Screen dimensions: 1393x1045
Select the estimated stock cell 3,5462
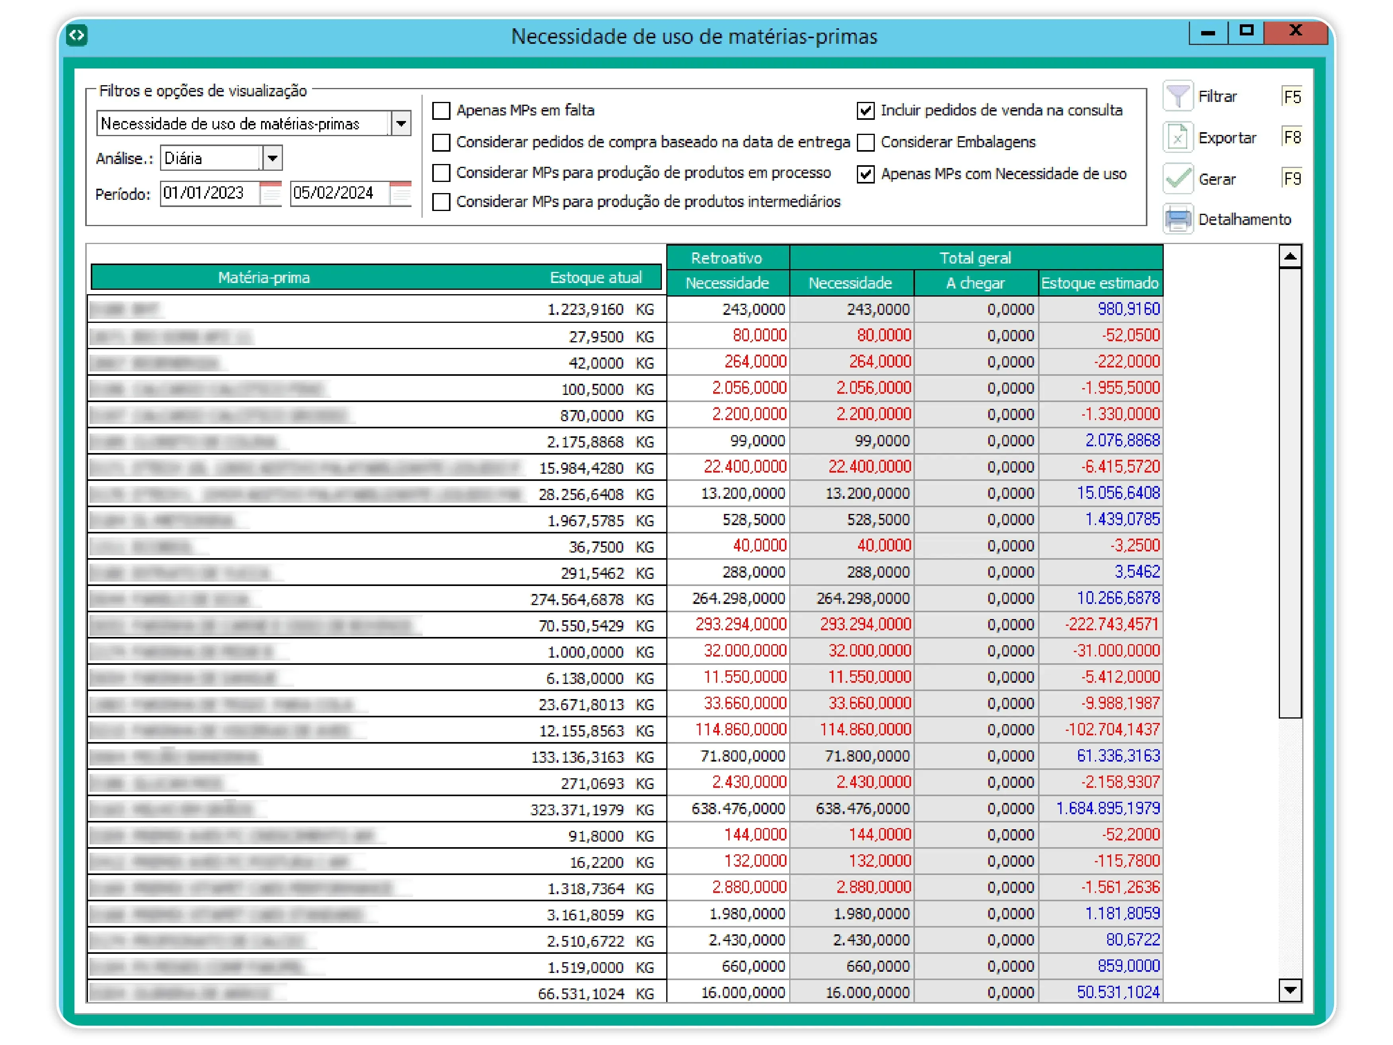[1100, 571]
